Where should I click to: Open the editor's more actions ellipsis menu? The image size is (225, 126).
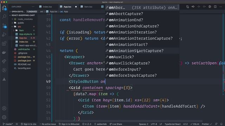[x=221, y=7]
